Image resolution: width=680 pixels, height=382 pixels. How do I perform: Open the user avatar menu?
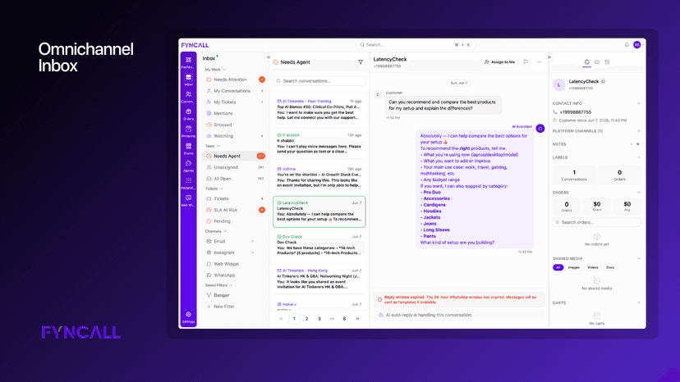tap(636, 44)
